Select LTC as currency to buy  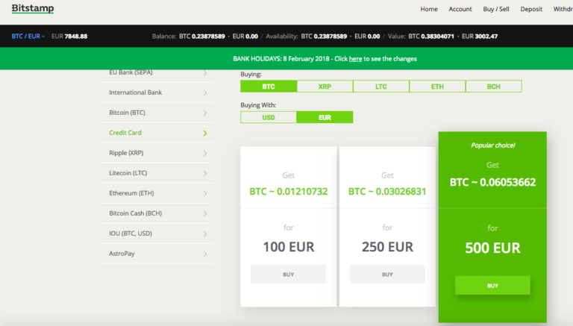click(381, 87)
